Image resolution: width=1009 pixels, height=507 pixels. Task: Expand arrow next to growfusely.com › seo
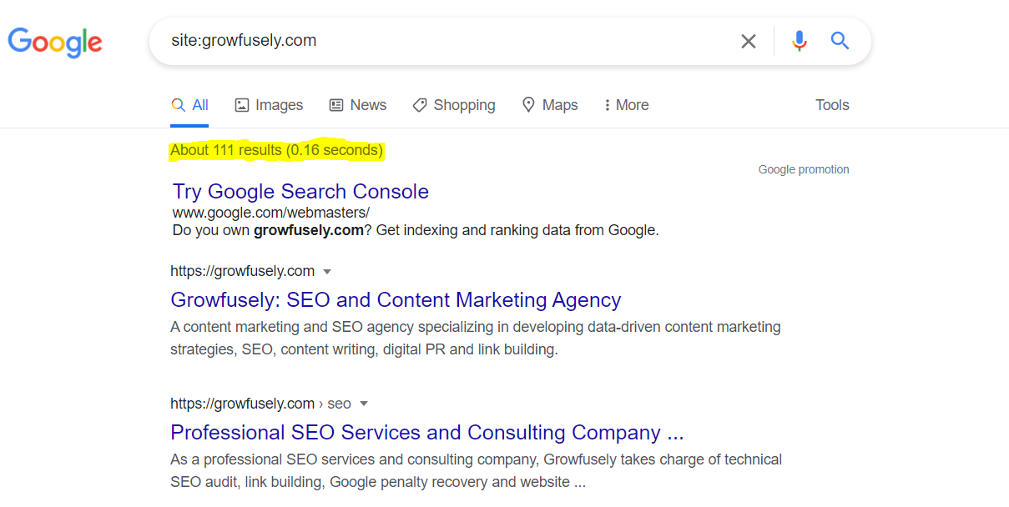coord(363,404)
